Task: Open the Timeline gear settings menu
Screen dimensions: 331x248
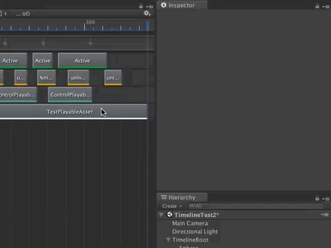Action: [x=147, y=13]
